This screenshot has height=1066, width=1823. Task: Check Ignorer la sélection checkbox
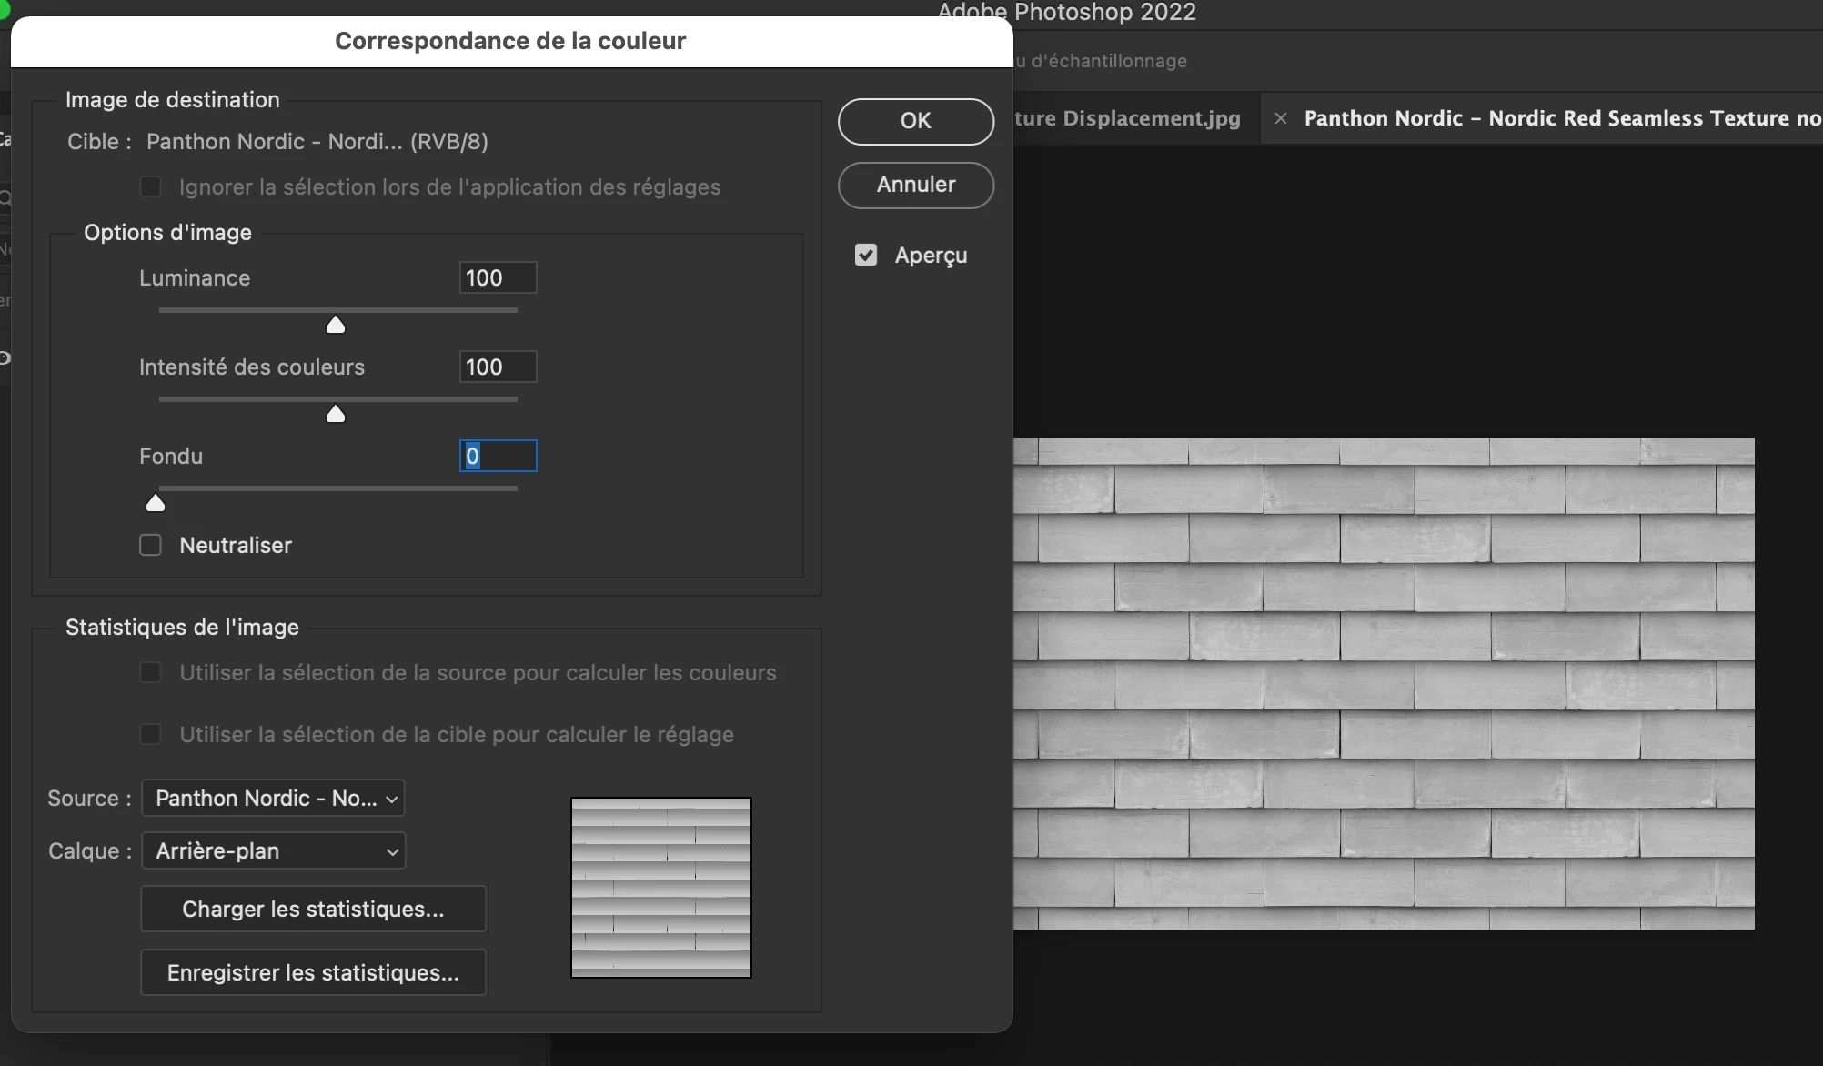coord(150,186)
